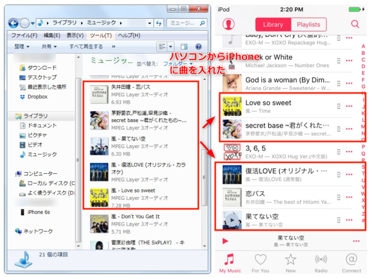Open more options for 3, 6, 5

[349, 152]
